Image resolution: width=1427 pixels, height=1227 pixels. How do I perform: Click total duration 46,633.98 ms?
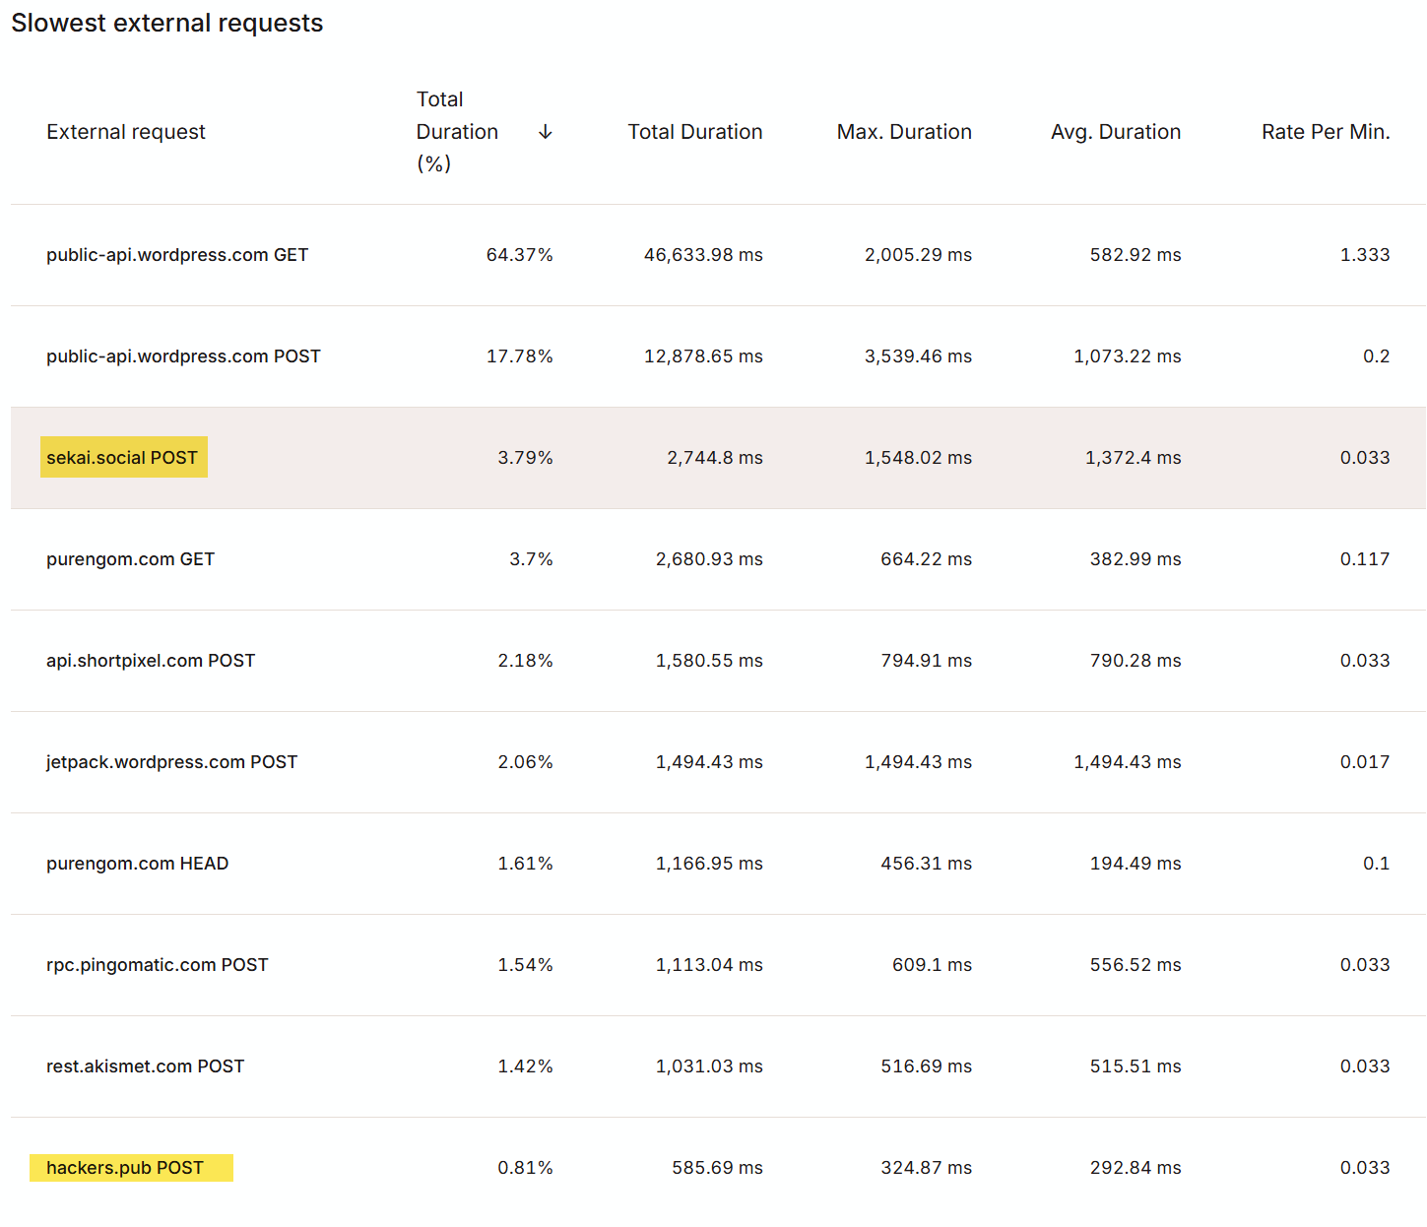[x=703, y=255]
